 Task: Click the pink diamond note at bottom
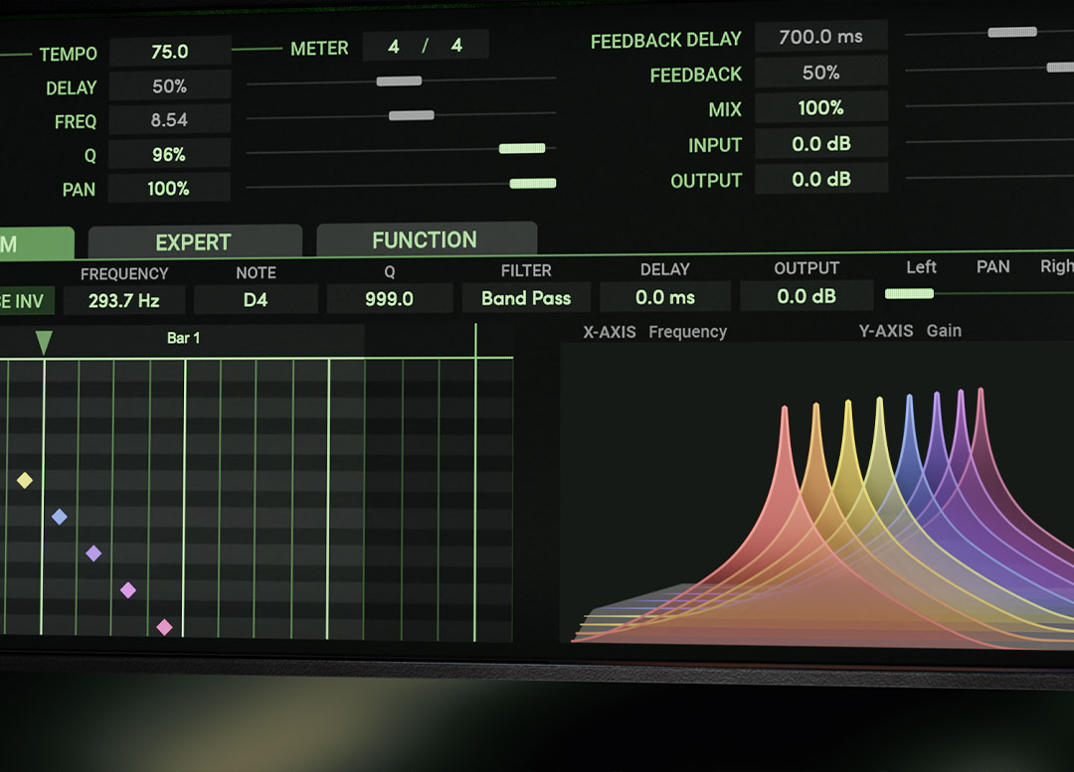tap(165, 627)
